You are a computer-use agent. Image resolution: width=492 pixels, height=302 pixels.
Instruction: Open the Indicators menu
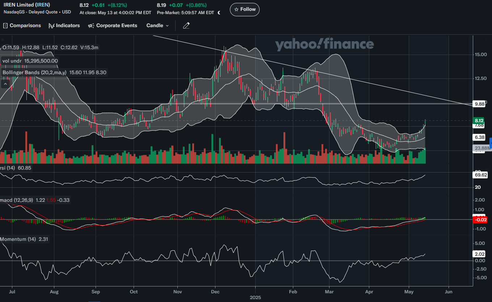coord(64,26)
